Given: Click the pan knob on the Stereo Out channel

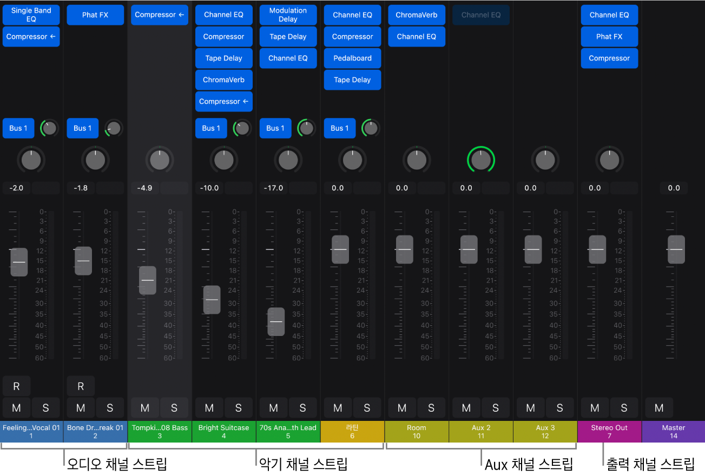Looking at the screenshot, I should [609, 160].
